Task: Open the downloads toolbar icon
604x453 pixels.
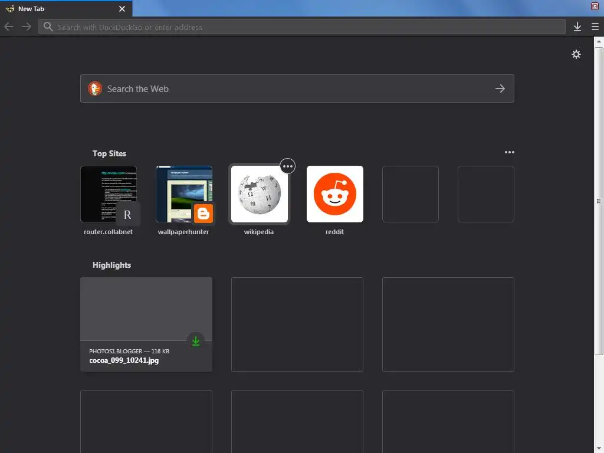Action: click(577, 27)
